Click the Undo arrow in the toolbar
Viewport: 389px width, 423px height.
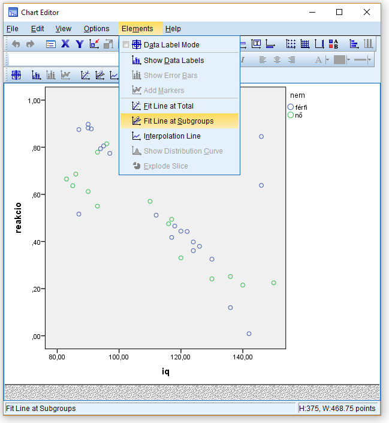(x=16, y=44)
